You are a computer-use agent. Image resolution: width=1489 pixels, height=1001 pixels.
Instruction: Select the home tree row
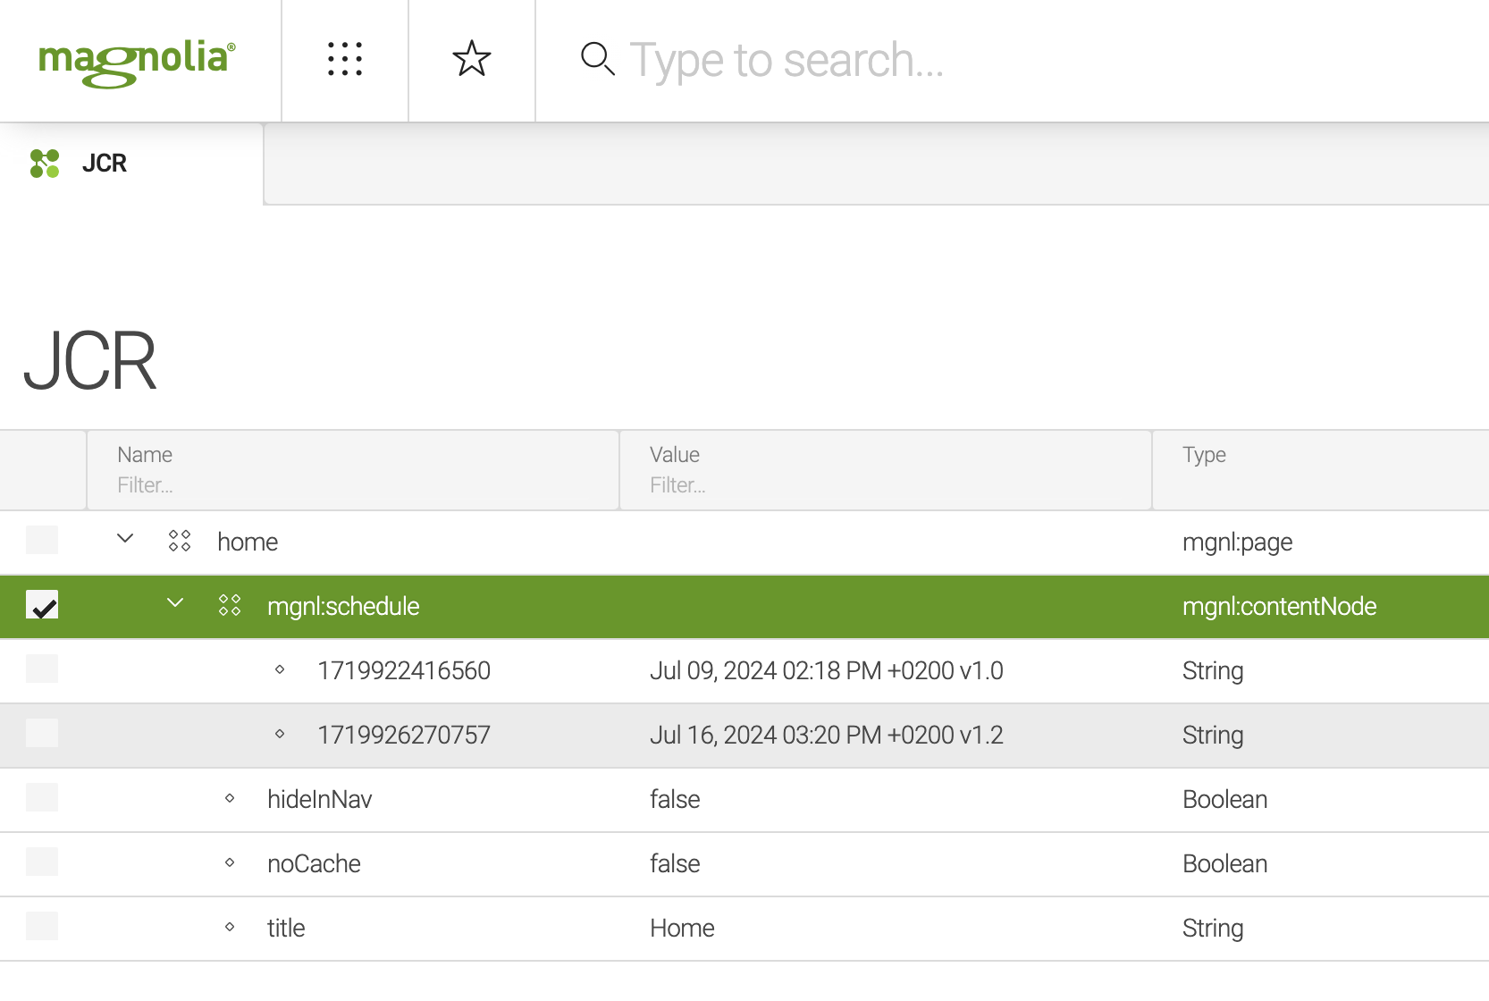tap(744, 543)
